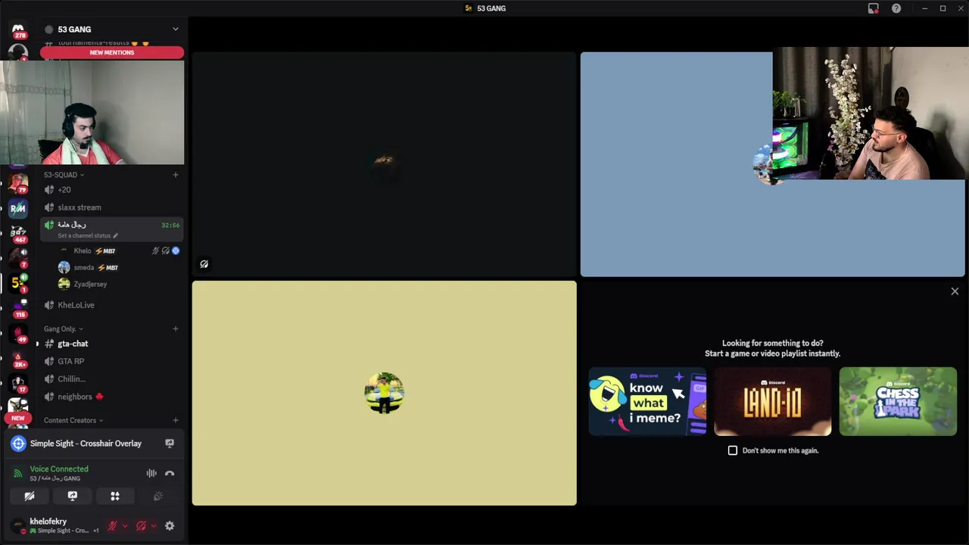Add a channel to Content Creators category

click(x=176, y=420)
